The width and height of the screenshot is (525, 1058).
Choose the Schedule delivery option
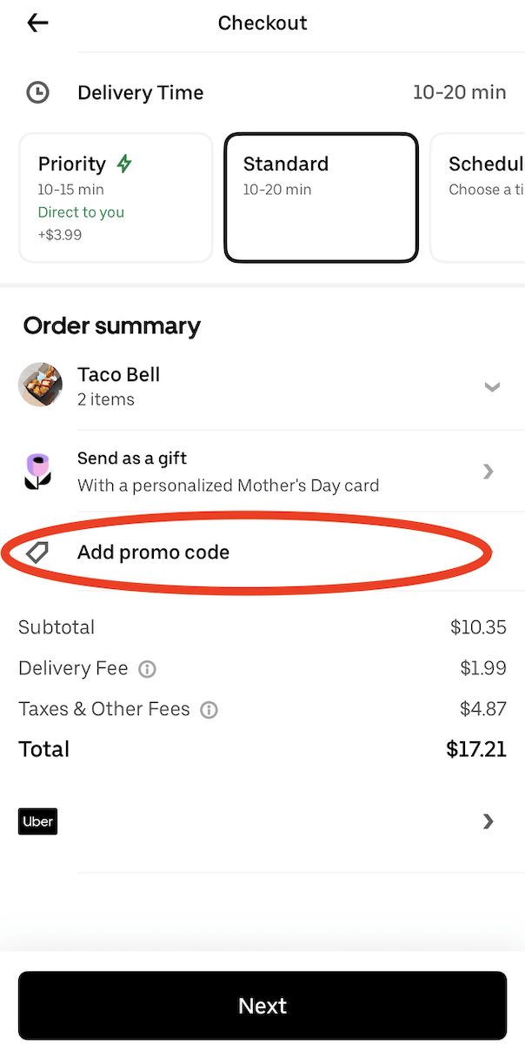tap(483, 198)
